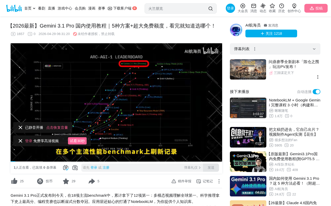Open the three-dot menu beside 弹幕列表
This screenshot has height=206, width=331.
(x=255, y=49)
